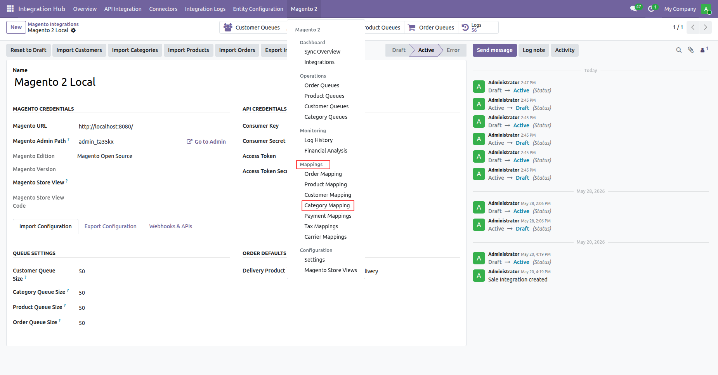
Task: Switch to Webhooks & APIs tab
Action: pos(171,226)
